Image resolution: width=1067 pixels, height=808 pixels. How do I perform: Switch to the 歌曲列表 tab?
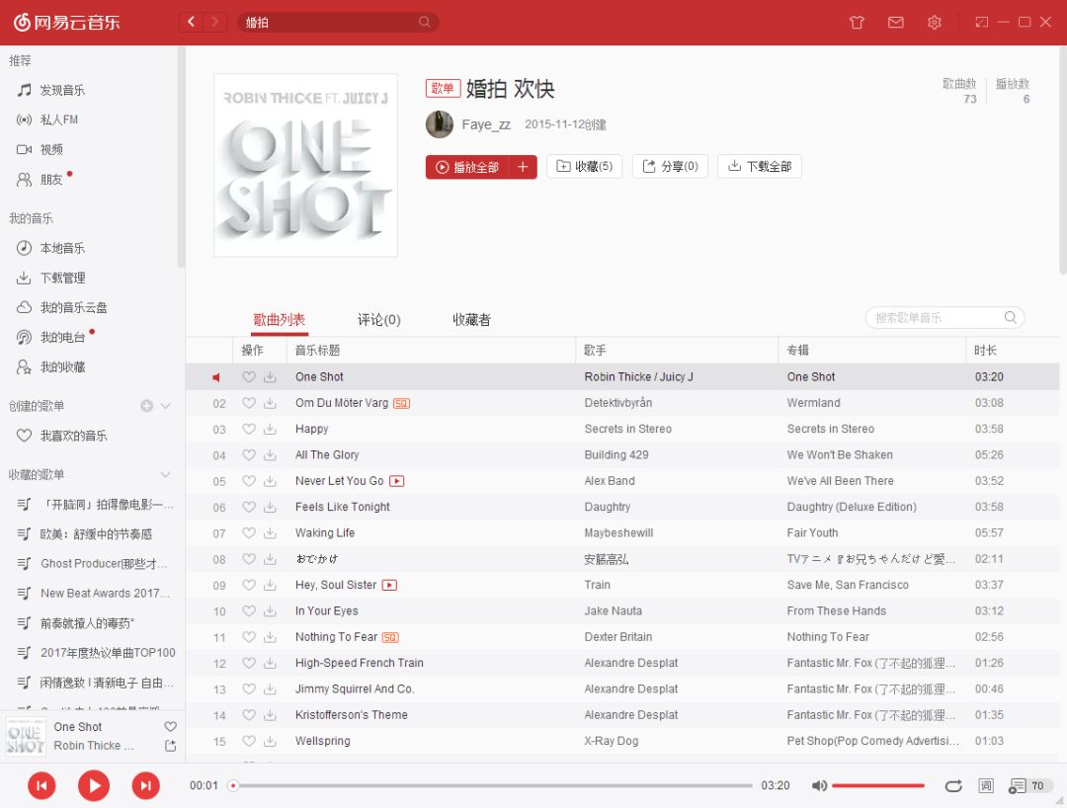279,320
